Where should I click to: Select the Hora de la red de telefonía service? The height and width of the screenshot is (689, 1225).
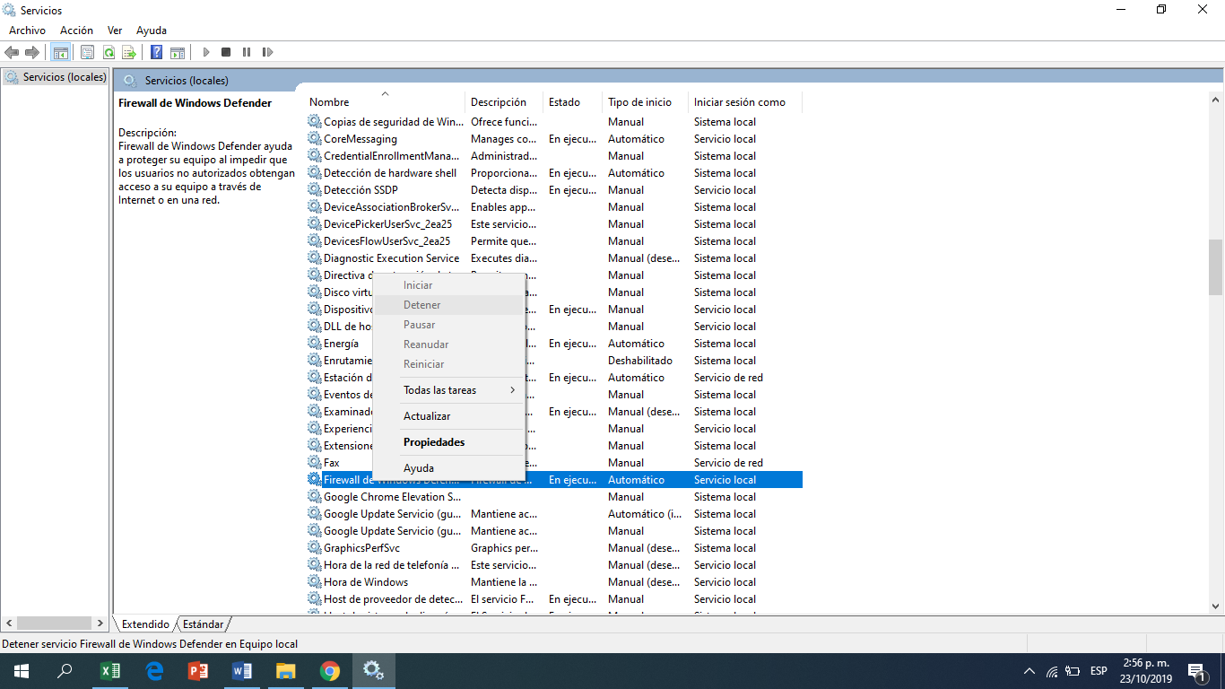(x=392, y=565)
